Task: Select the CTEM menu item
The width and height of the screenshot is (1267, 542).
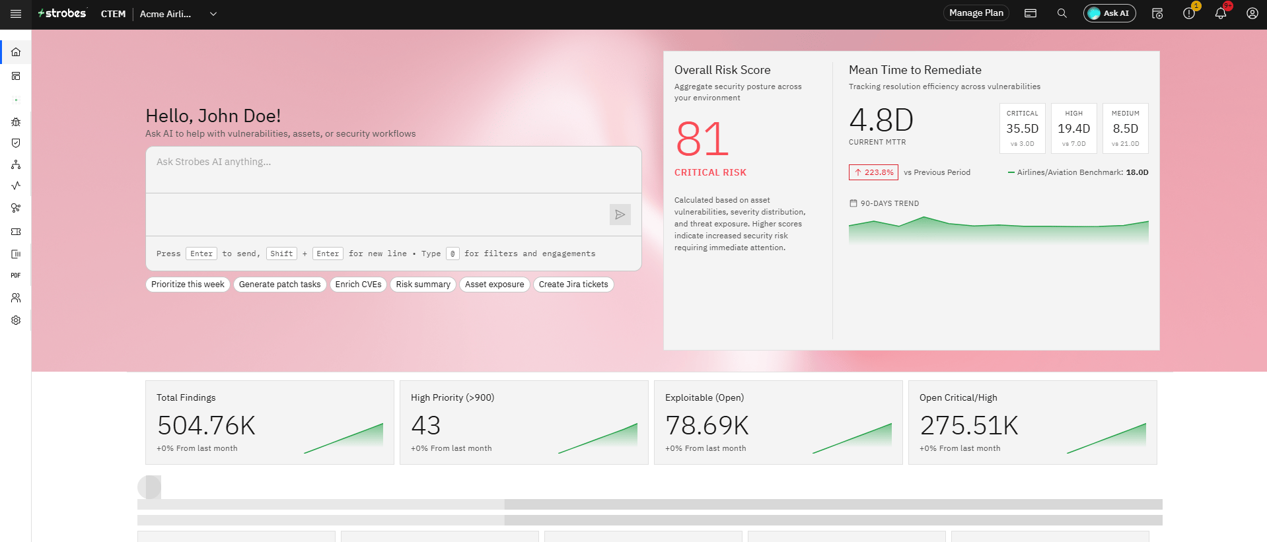Action: tap(113, 14)
